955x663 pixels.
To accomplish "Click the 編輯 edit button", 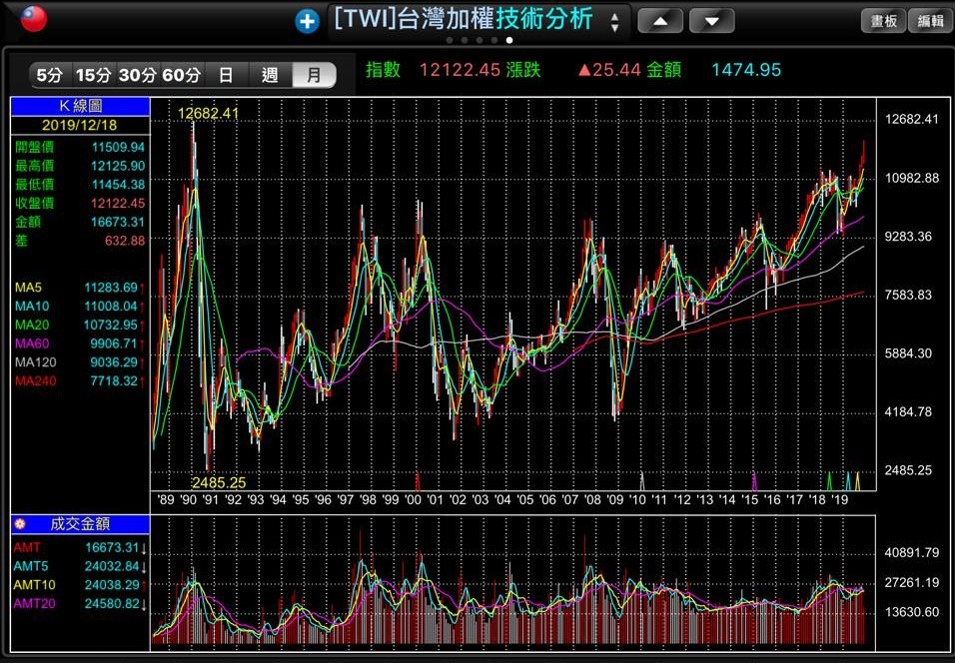I will [x=930, y=21].
